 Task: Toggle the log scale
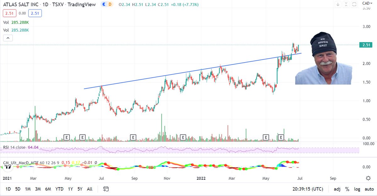(357, 189)
